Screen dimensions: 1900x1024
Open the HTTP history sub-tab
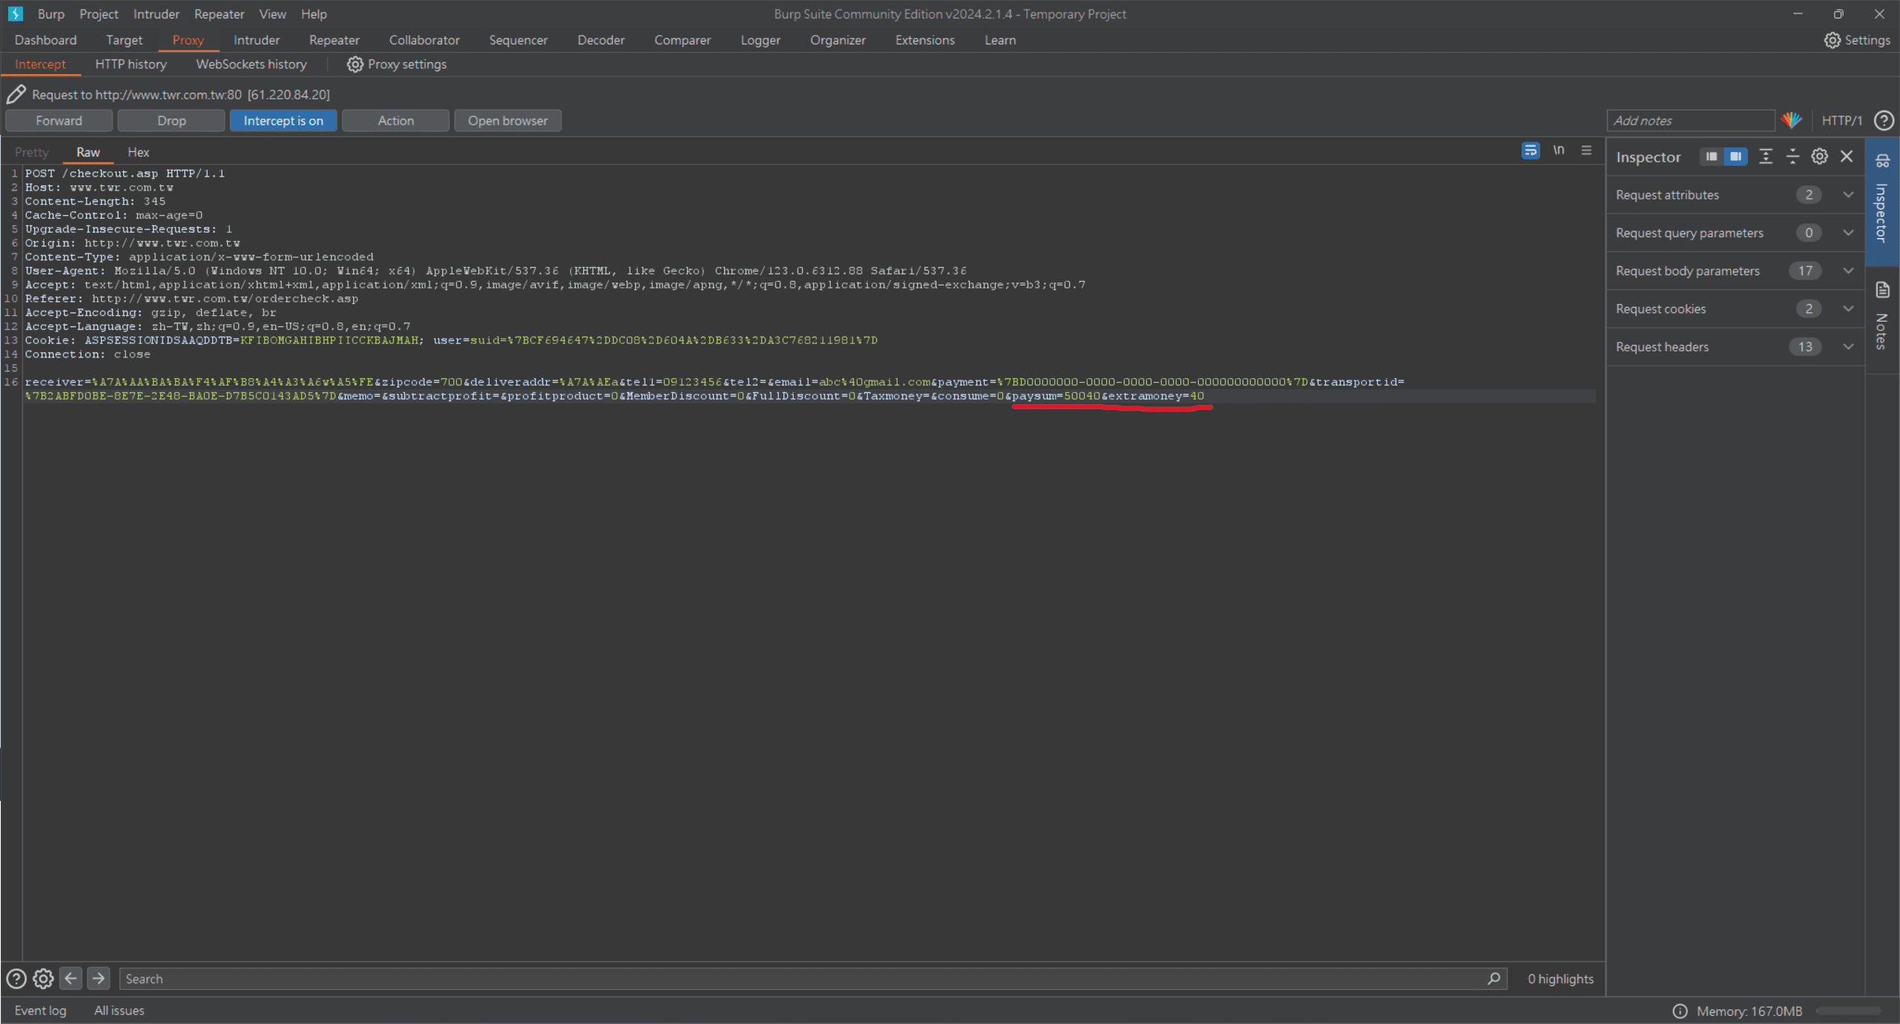point(131,65)
